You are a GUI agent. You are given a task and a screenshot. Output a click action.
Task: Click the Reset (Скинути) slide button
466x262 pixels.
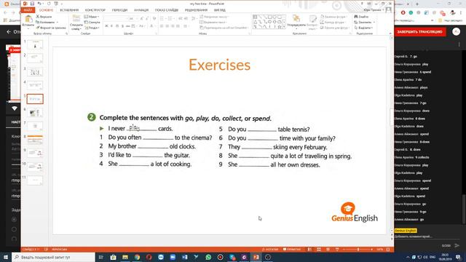[x=92, y=23]
